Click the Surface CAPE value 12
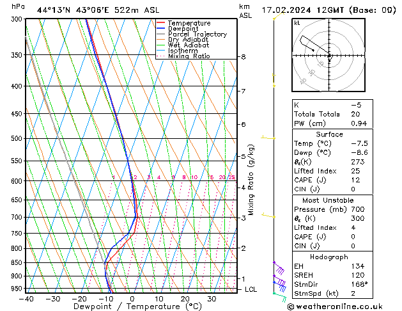This screenshot has height=311, width=402. (355, 180)
